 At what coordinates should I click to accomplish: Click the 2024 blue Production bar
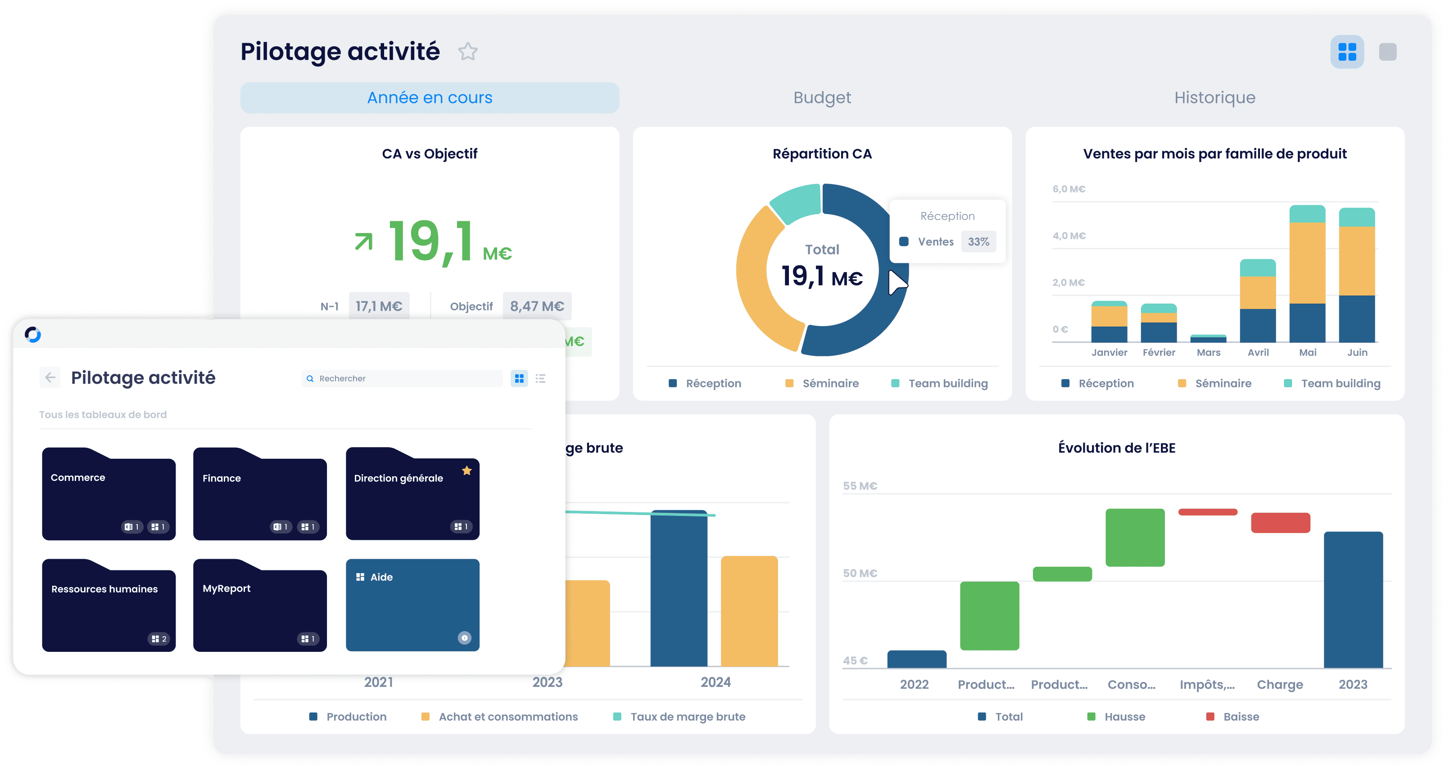[679, 588]
